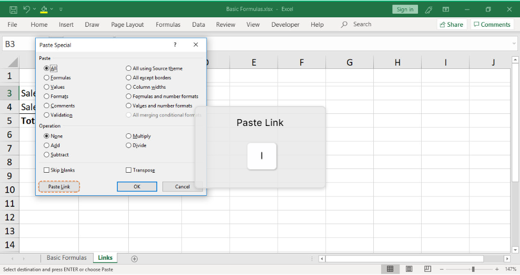Image resolution: width=520 pixels, height=275 pixels.
Task: Open the highlighter color dropdown arrow
Action: click(x=52, y=9)
